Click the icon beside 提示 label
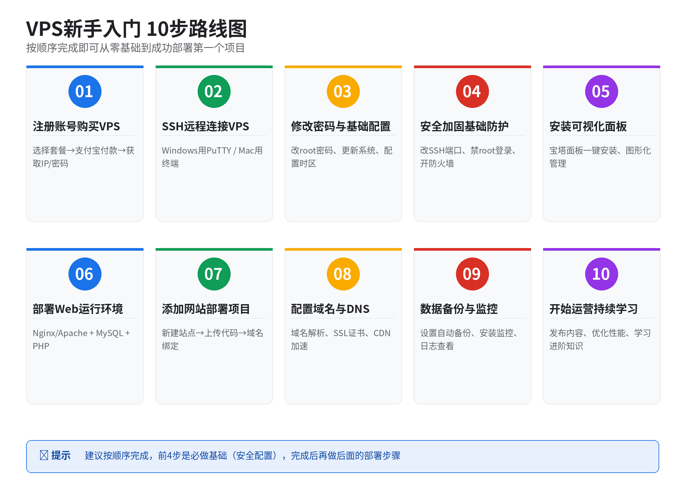The height and width of the screenshot is (489, 685). click(x=44, y=455)
